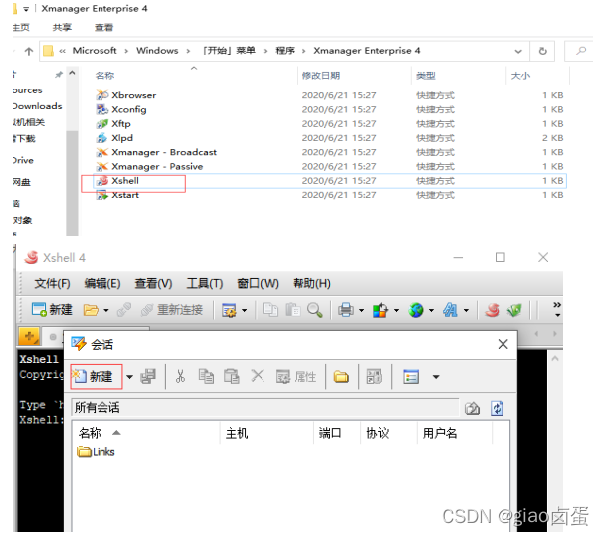Screen dimensions: 604x536
Task: Click the 属性 properties button
Action: click(x=296, y=376)
